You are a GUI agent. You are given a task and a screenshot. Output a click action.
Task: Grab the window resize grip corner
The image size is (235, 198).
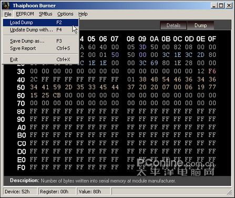pos(229,192)
